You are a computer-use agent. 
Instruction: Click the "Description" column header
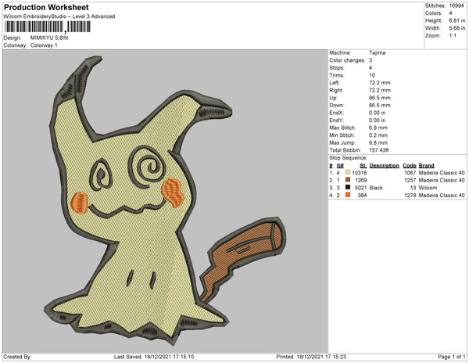(x=384, y=166)
